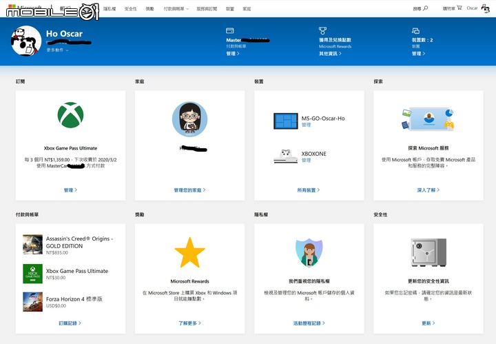Open the 裝置 navigation tab
The height and width of the screenshot is (344, 496).
pos(230,9)
